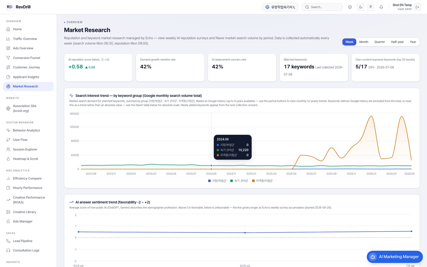Go to Consultation Logs label
This screenshot has width=427, height=267.
[26, 250]
